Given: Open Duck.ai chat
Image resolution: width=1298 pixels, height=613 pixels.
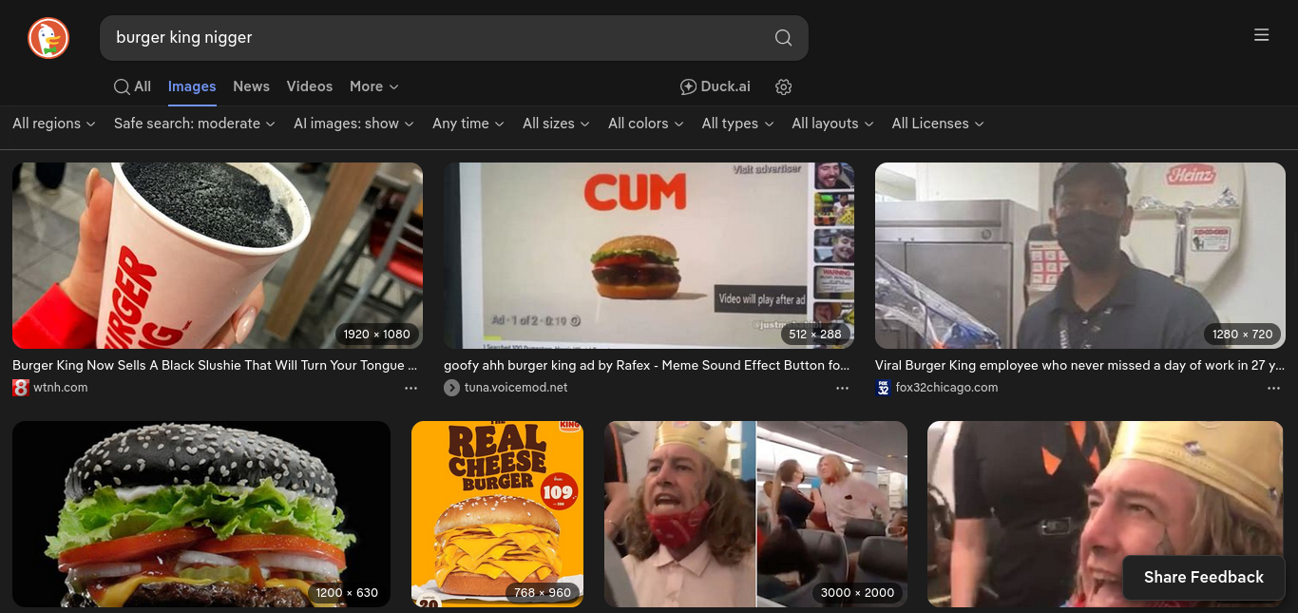Looking at the screenshot, I should click(x=715, y=87).
